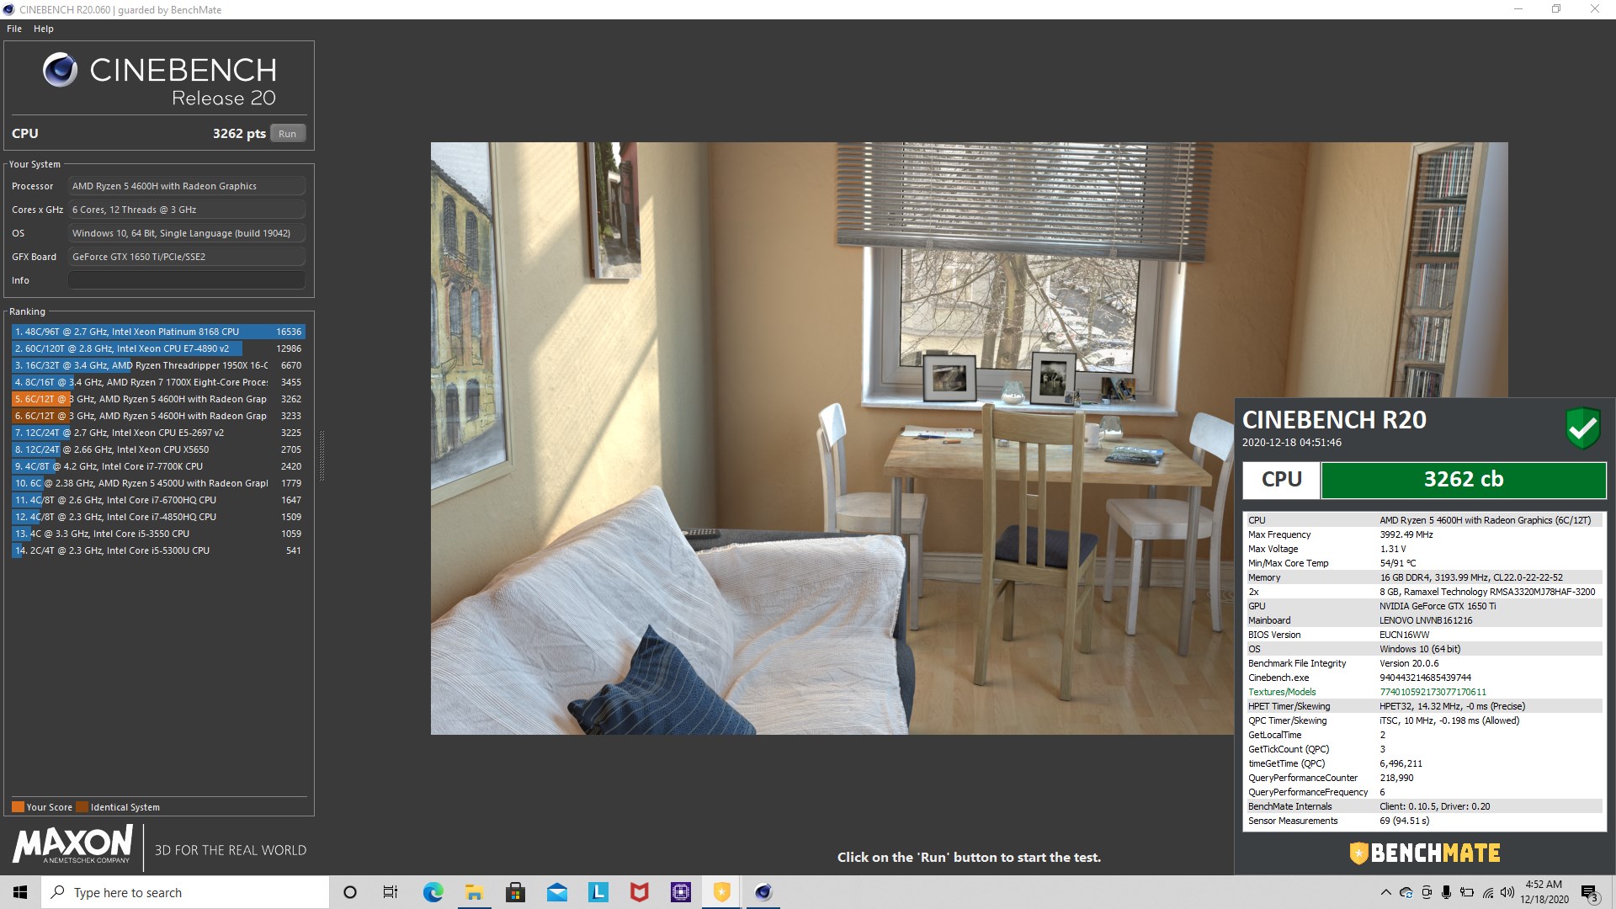Click the Cinebench sphere logo icon
Screen dimensions: 1616x909
click(60, 70)
